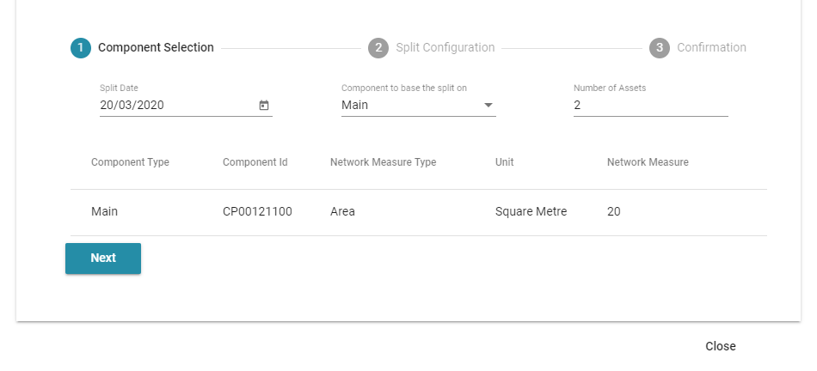Click the step 1 circle icon
817x371 pixels.
(81, 48)
